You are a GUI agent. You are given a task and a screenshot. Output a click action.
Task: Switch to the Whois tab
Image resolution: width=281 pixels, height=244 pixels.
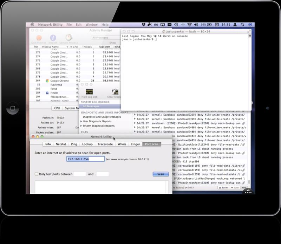122,144
